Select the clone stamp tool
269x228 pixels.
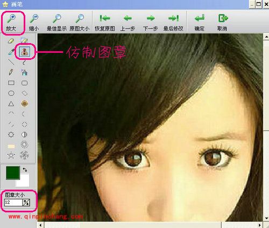tap(25, 52)
